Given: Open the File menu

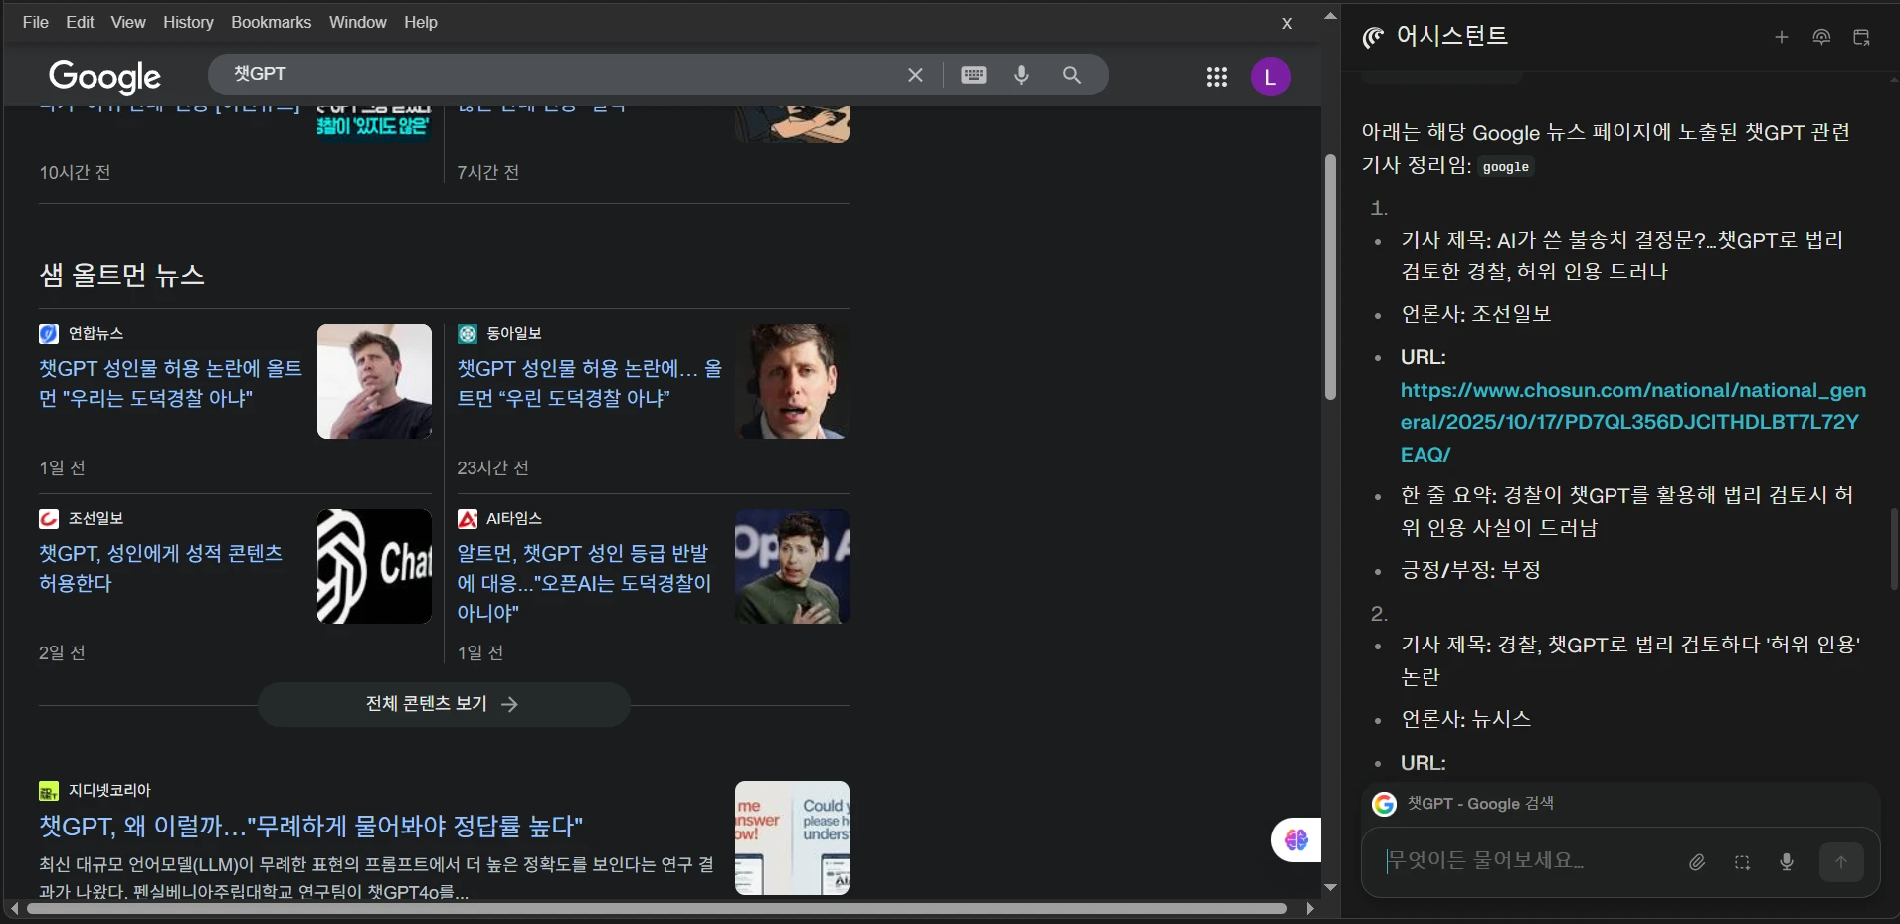Looking at the screenshot, I should [x=35, y=22].
